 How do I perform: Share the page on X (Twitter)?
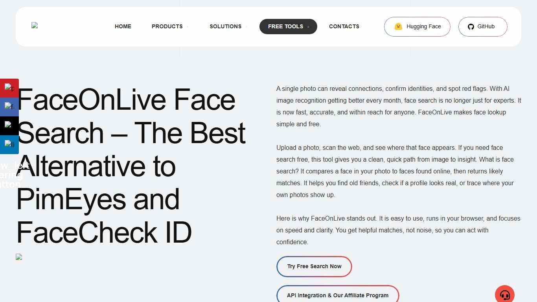click(x=9, y=125)
